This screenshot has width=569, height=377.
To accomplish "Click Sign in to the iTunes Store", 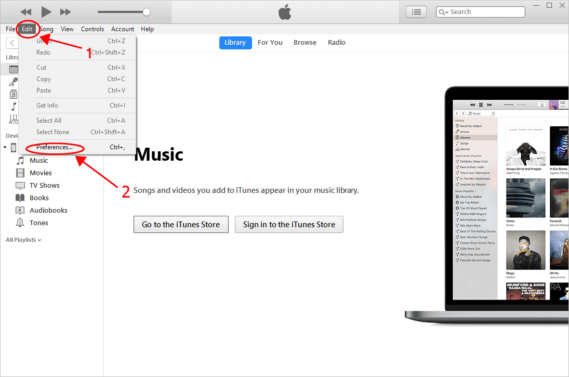I will [x=289, y=225].
